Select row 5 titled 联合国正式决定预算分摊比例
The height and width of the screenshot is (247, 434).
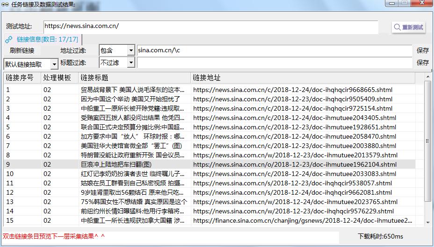pos(210,127)
